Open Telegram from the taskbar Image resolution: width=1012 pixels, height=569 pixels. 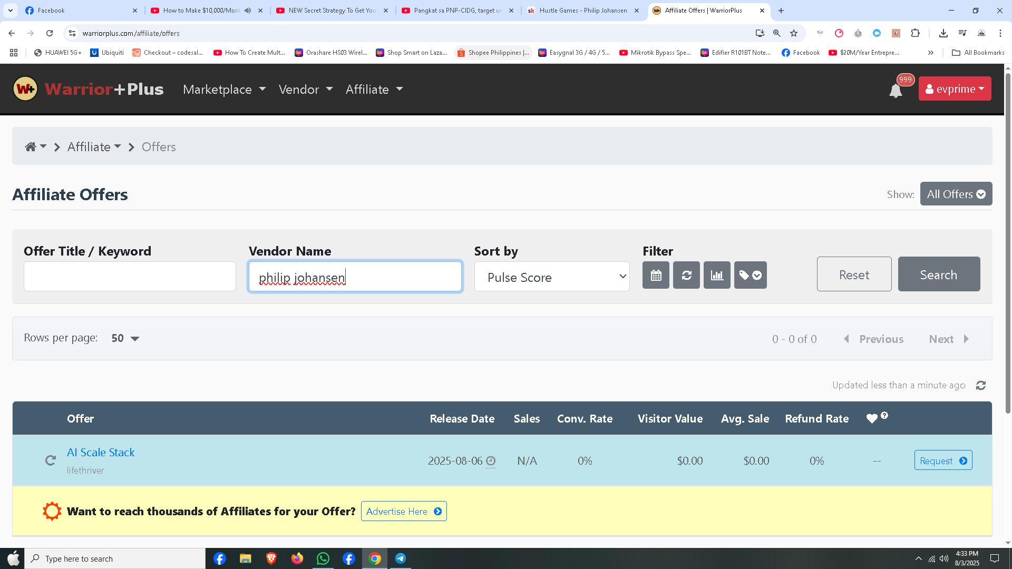coord(401,558)
